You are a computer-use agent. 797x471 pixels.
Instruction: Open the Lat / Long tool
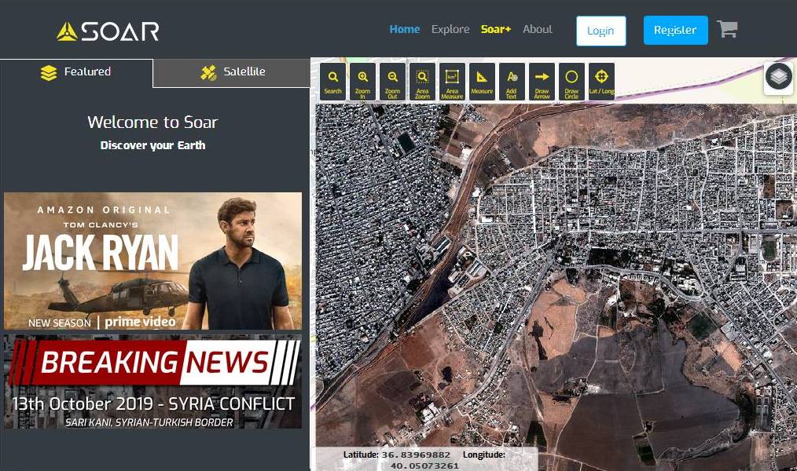pyautogui.click(x=601, y=81)
